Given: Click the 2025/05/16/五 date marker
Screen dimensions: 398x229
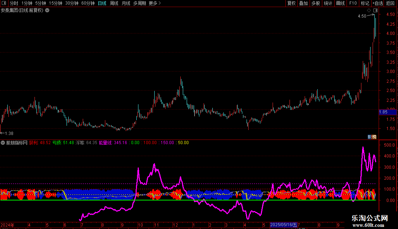Looking at the screenshot, I should tap(284, 225).
